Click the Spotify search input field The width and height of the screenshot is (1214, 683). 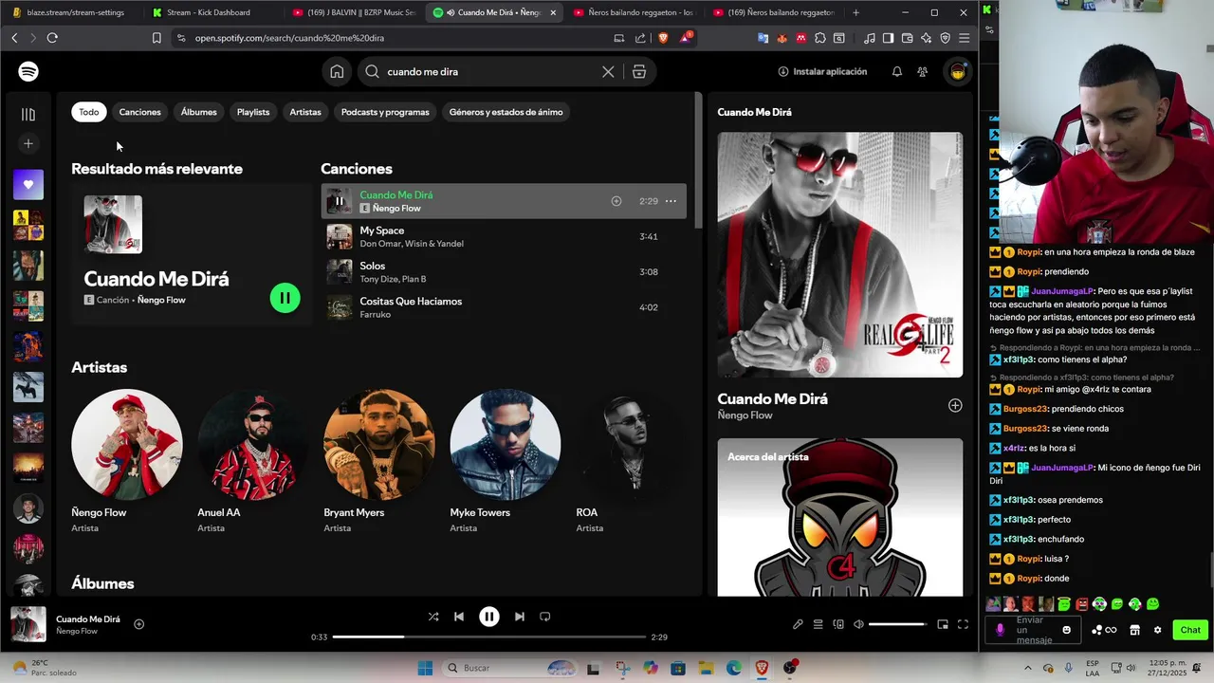(x=488, y=71)
